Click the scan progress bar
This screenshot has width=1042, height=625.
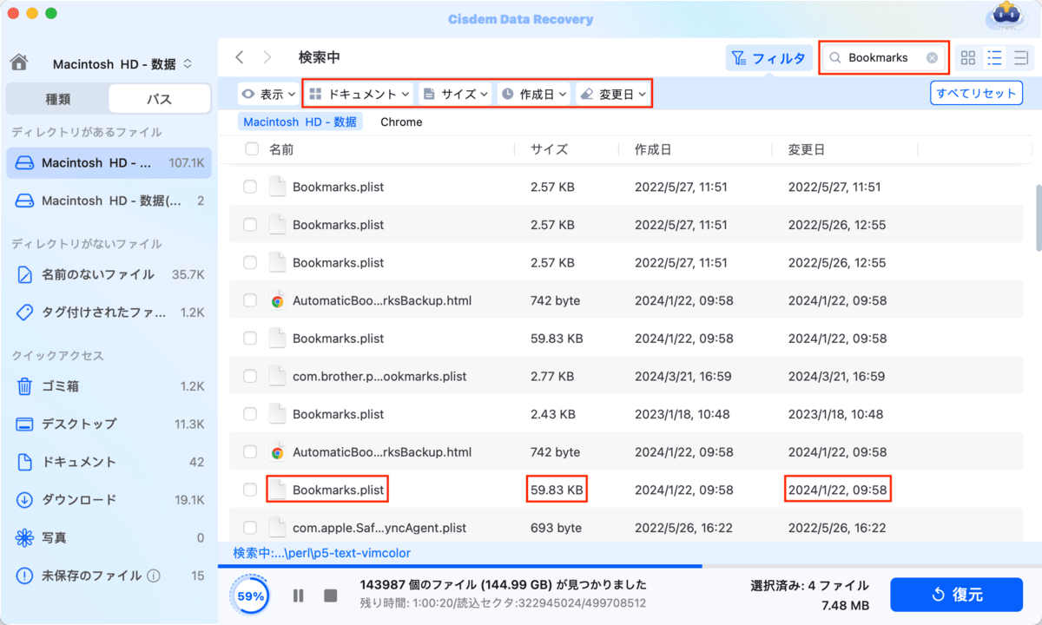[x=630, y=566]
